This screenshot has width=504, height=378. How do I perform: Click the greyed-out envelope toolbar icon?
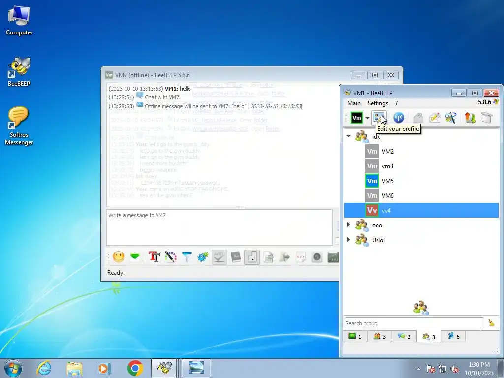pyautogui.click(x=418, y=118)
